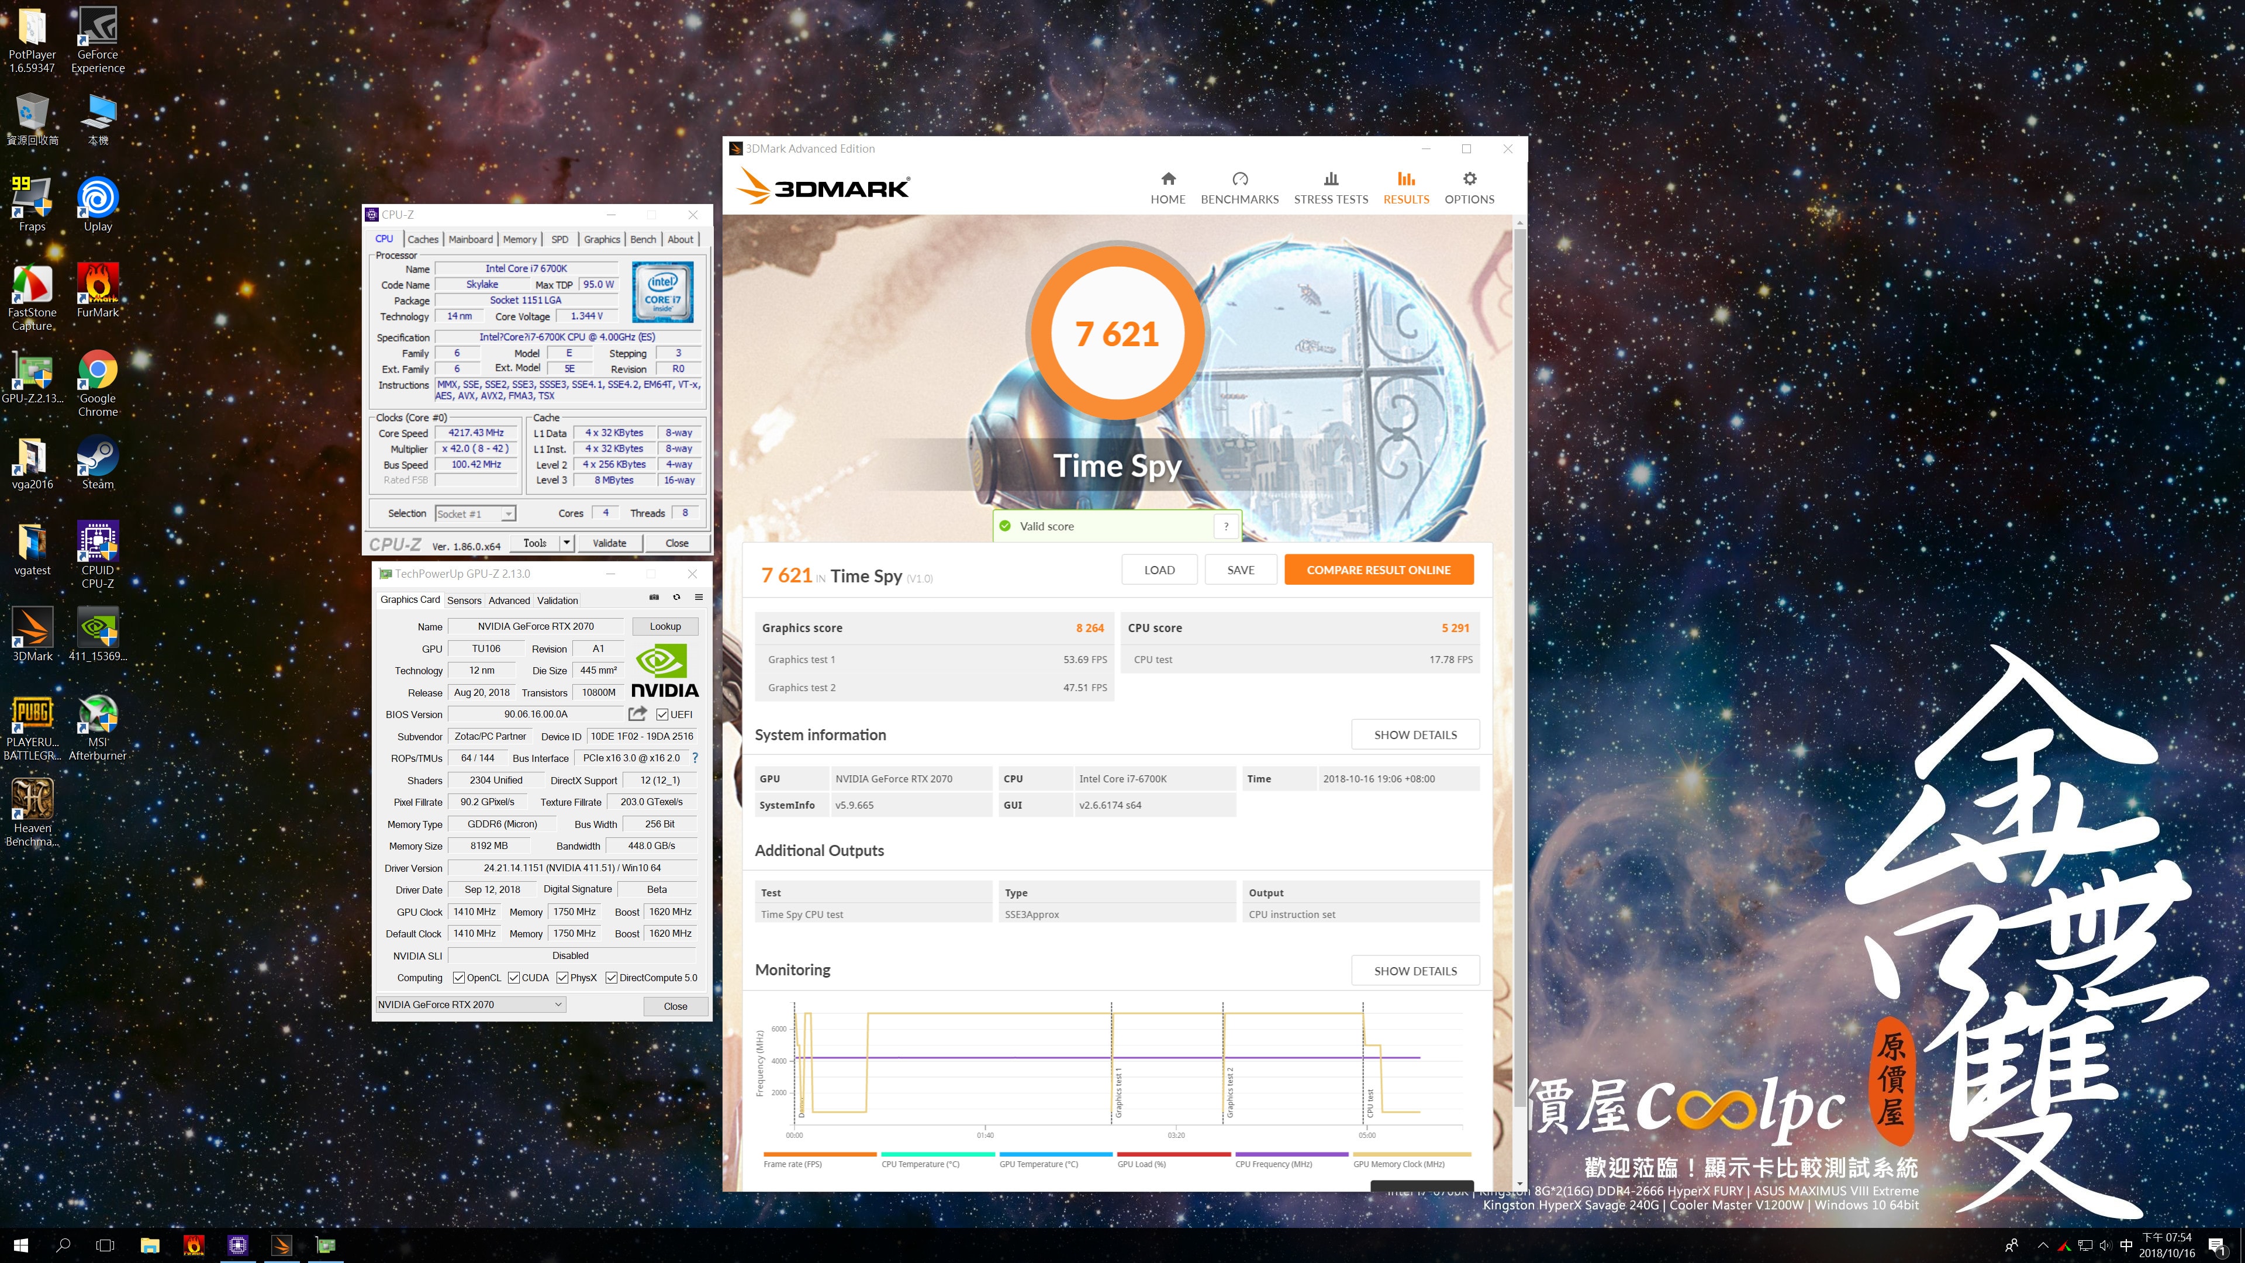Open OPTIONS in 3DMark
Image resolution: width=2245 pixels, height=1263 pixels.
click(x=1469, y=188)
